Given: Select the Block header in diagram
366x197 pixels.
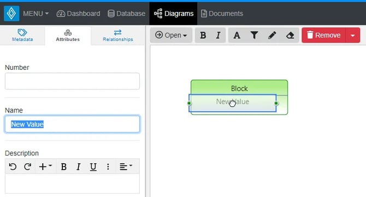Looking at the screenshot, I should point(239,88).
